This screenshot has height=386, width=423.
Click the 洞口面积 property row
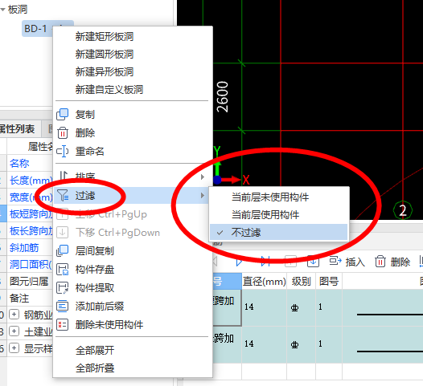(27, 265)
